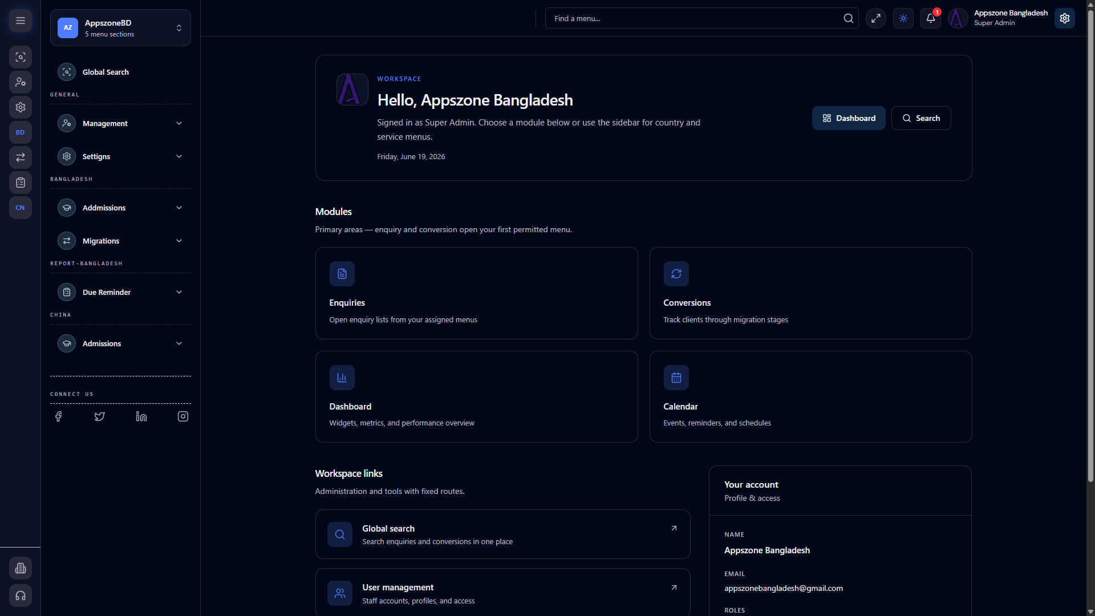The width and height of the screenshot is (1095, 616).
Task: Expand the Management menu
Action: click(120, 123)
